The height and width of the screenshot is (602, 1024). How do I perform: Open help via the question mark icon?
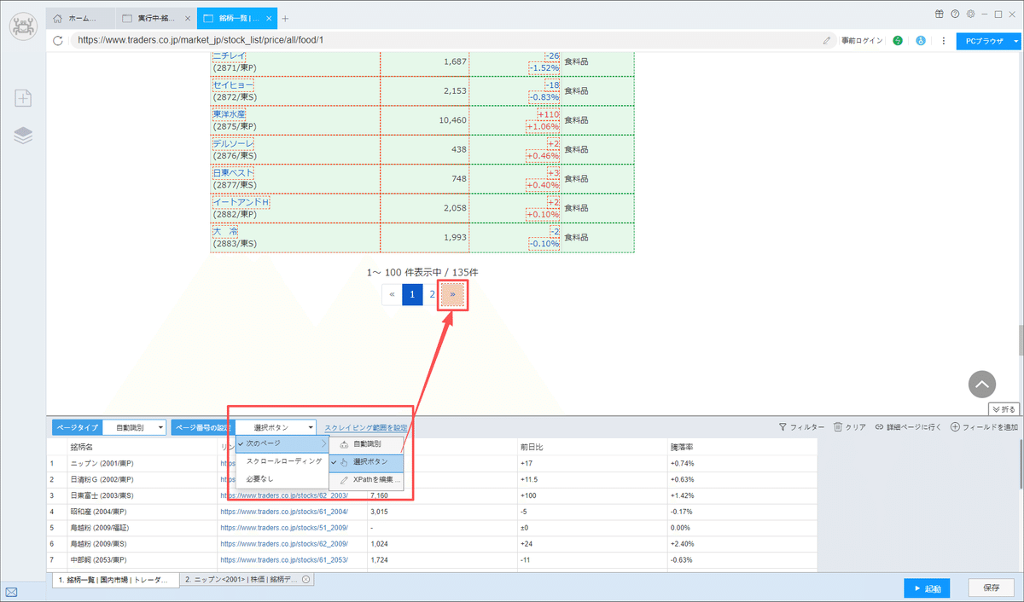(x=955, y=14)
